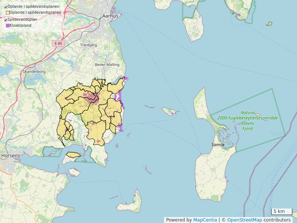
Task: Click the Kloakopland legend text label
Action: [x=20, y=26]
